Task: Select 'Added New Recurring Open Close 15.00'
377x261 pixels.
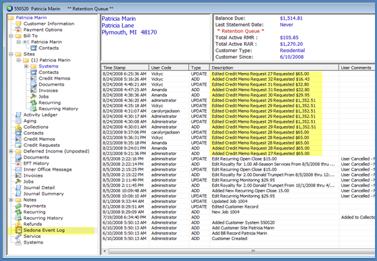Action: click(x=251, y=191)
